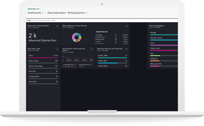
Task: Select 'Set a limit' row
Action: (x=43, y=72)
